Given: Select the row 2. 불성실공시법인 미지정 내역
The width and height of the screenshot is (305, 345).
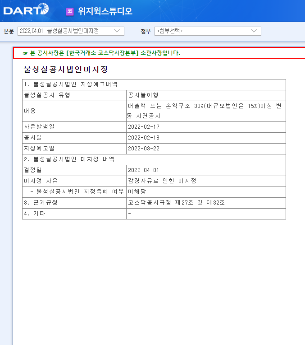Looking at the screenshot, I should pyautogui.click(x=154, y=159).
